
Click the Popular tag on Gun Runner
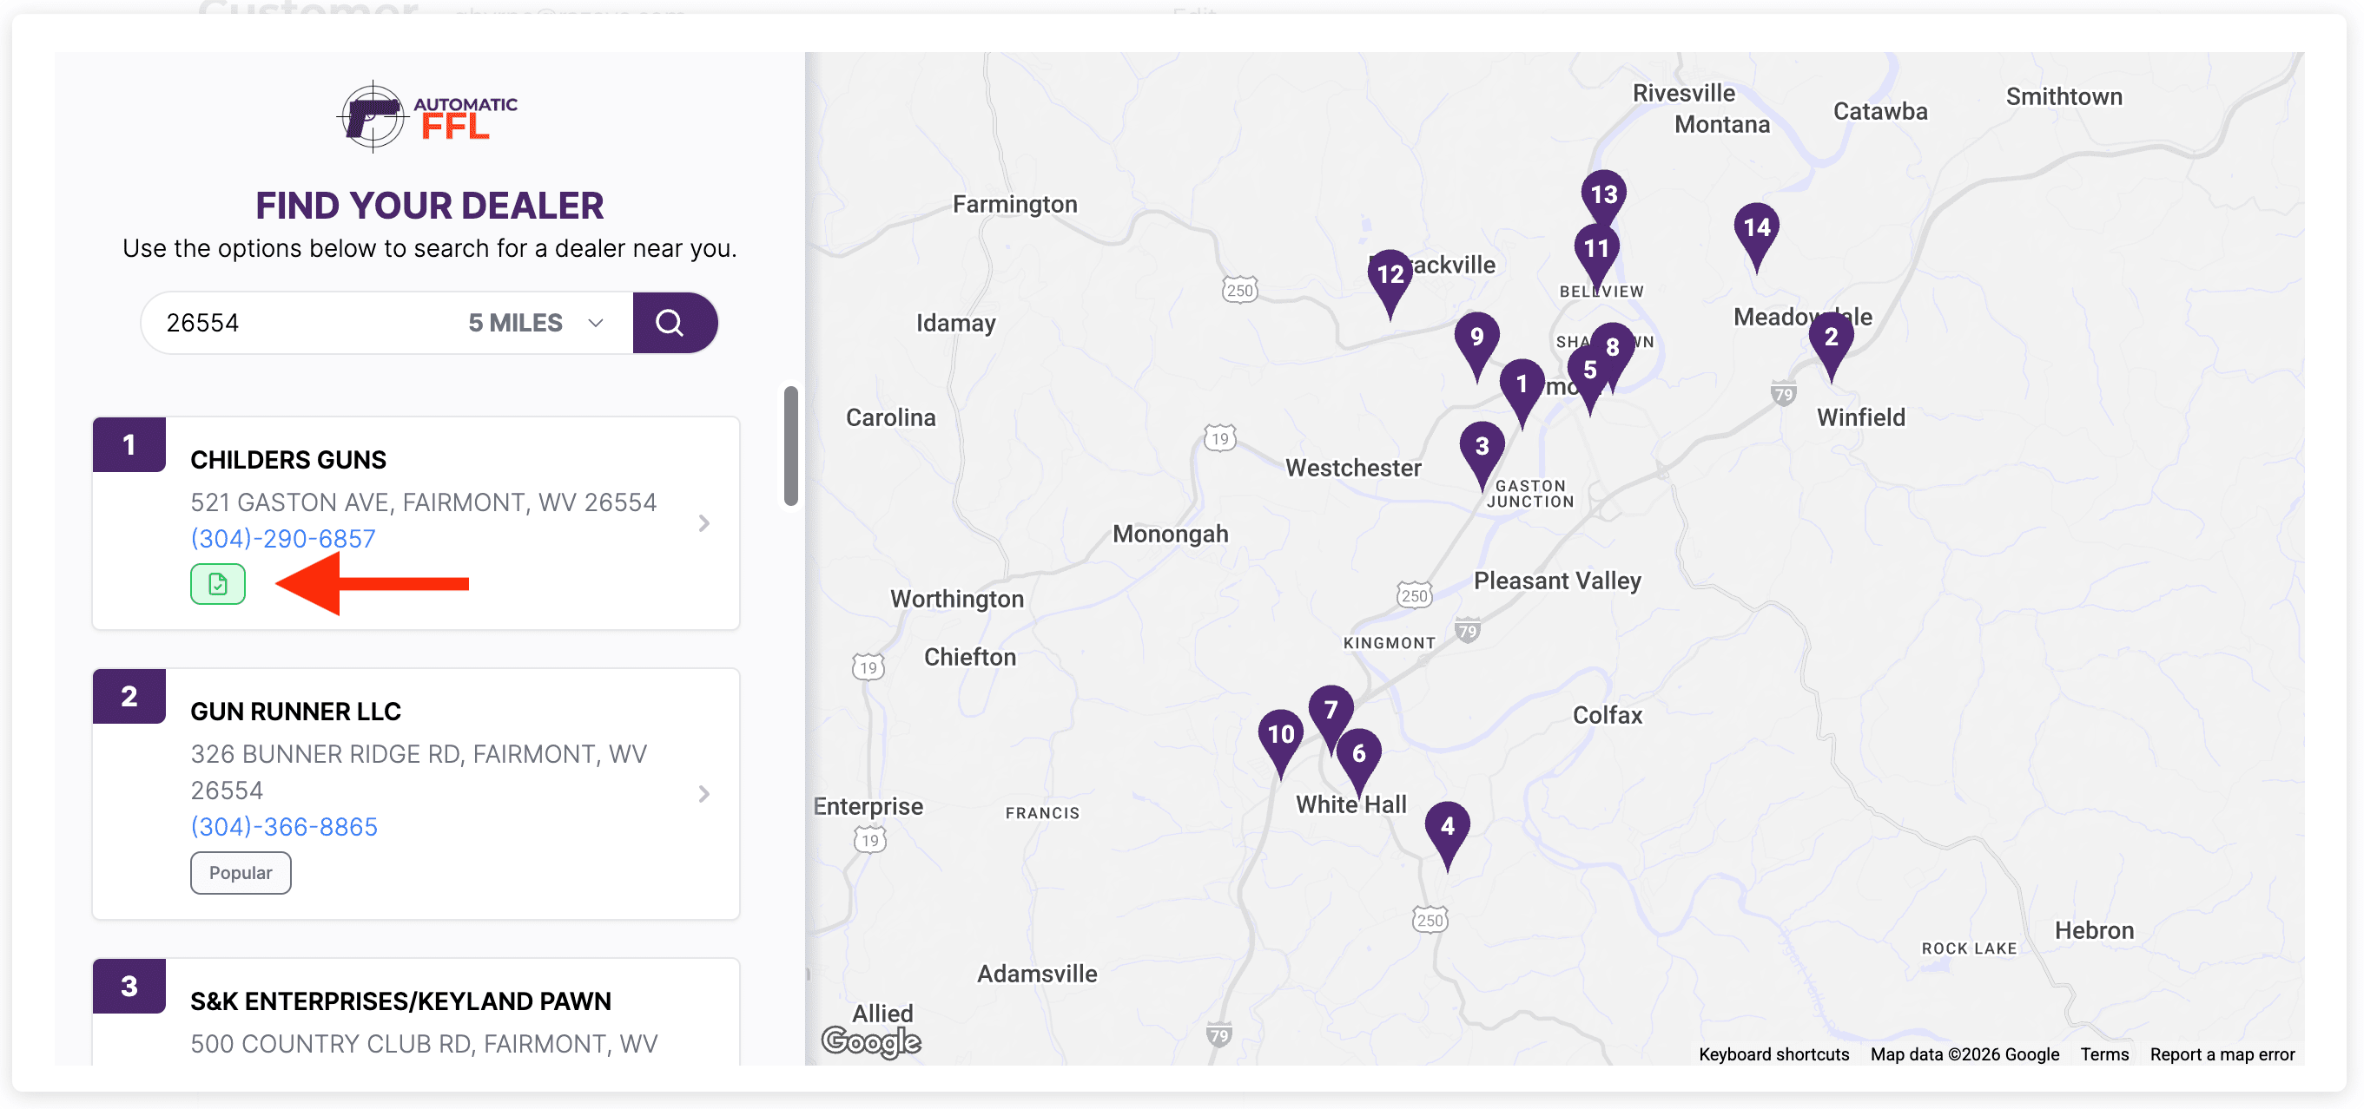click(x=241, y=872)
